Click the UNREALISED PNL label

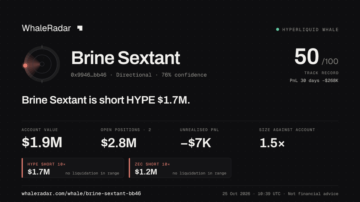(199, 130)
